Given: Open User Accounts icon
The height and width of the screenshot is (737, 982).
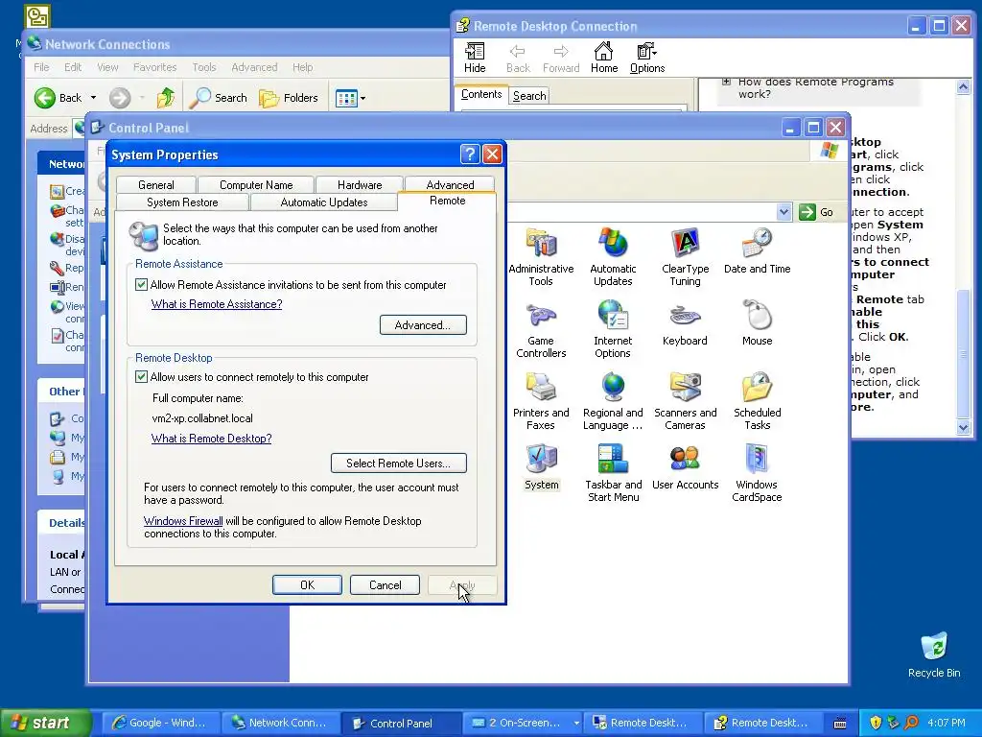Looking at the screenshot, I should pos(685,467).
